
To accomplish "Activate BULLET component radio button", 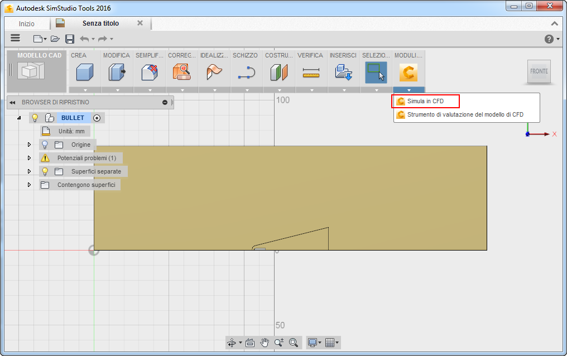I will (97, 118).
